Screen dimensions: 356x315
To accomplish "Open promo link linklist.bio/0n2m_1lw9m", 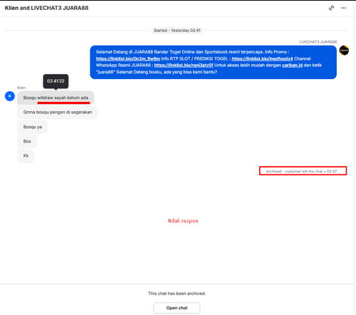I will pyautogui.click(x=128, y=58).
